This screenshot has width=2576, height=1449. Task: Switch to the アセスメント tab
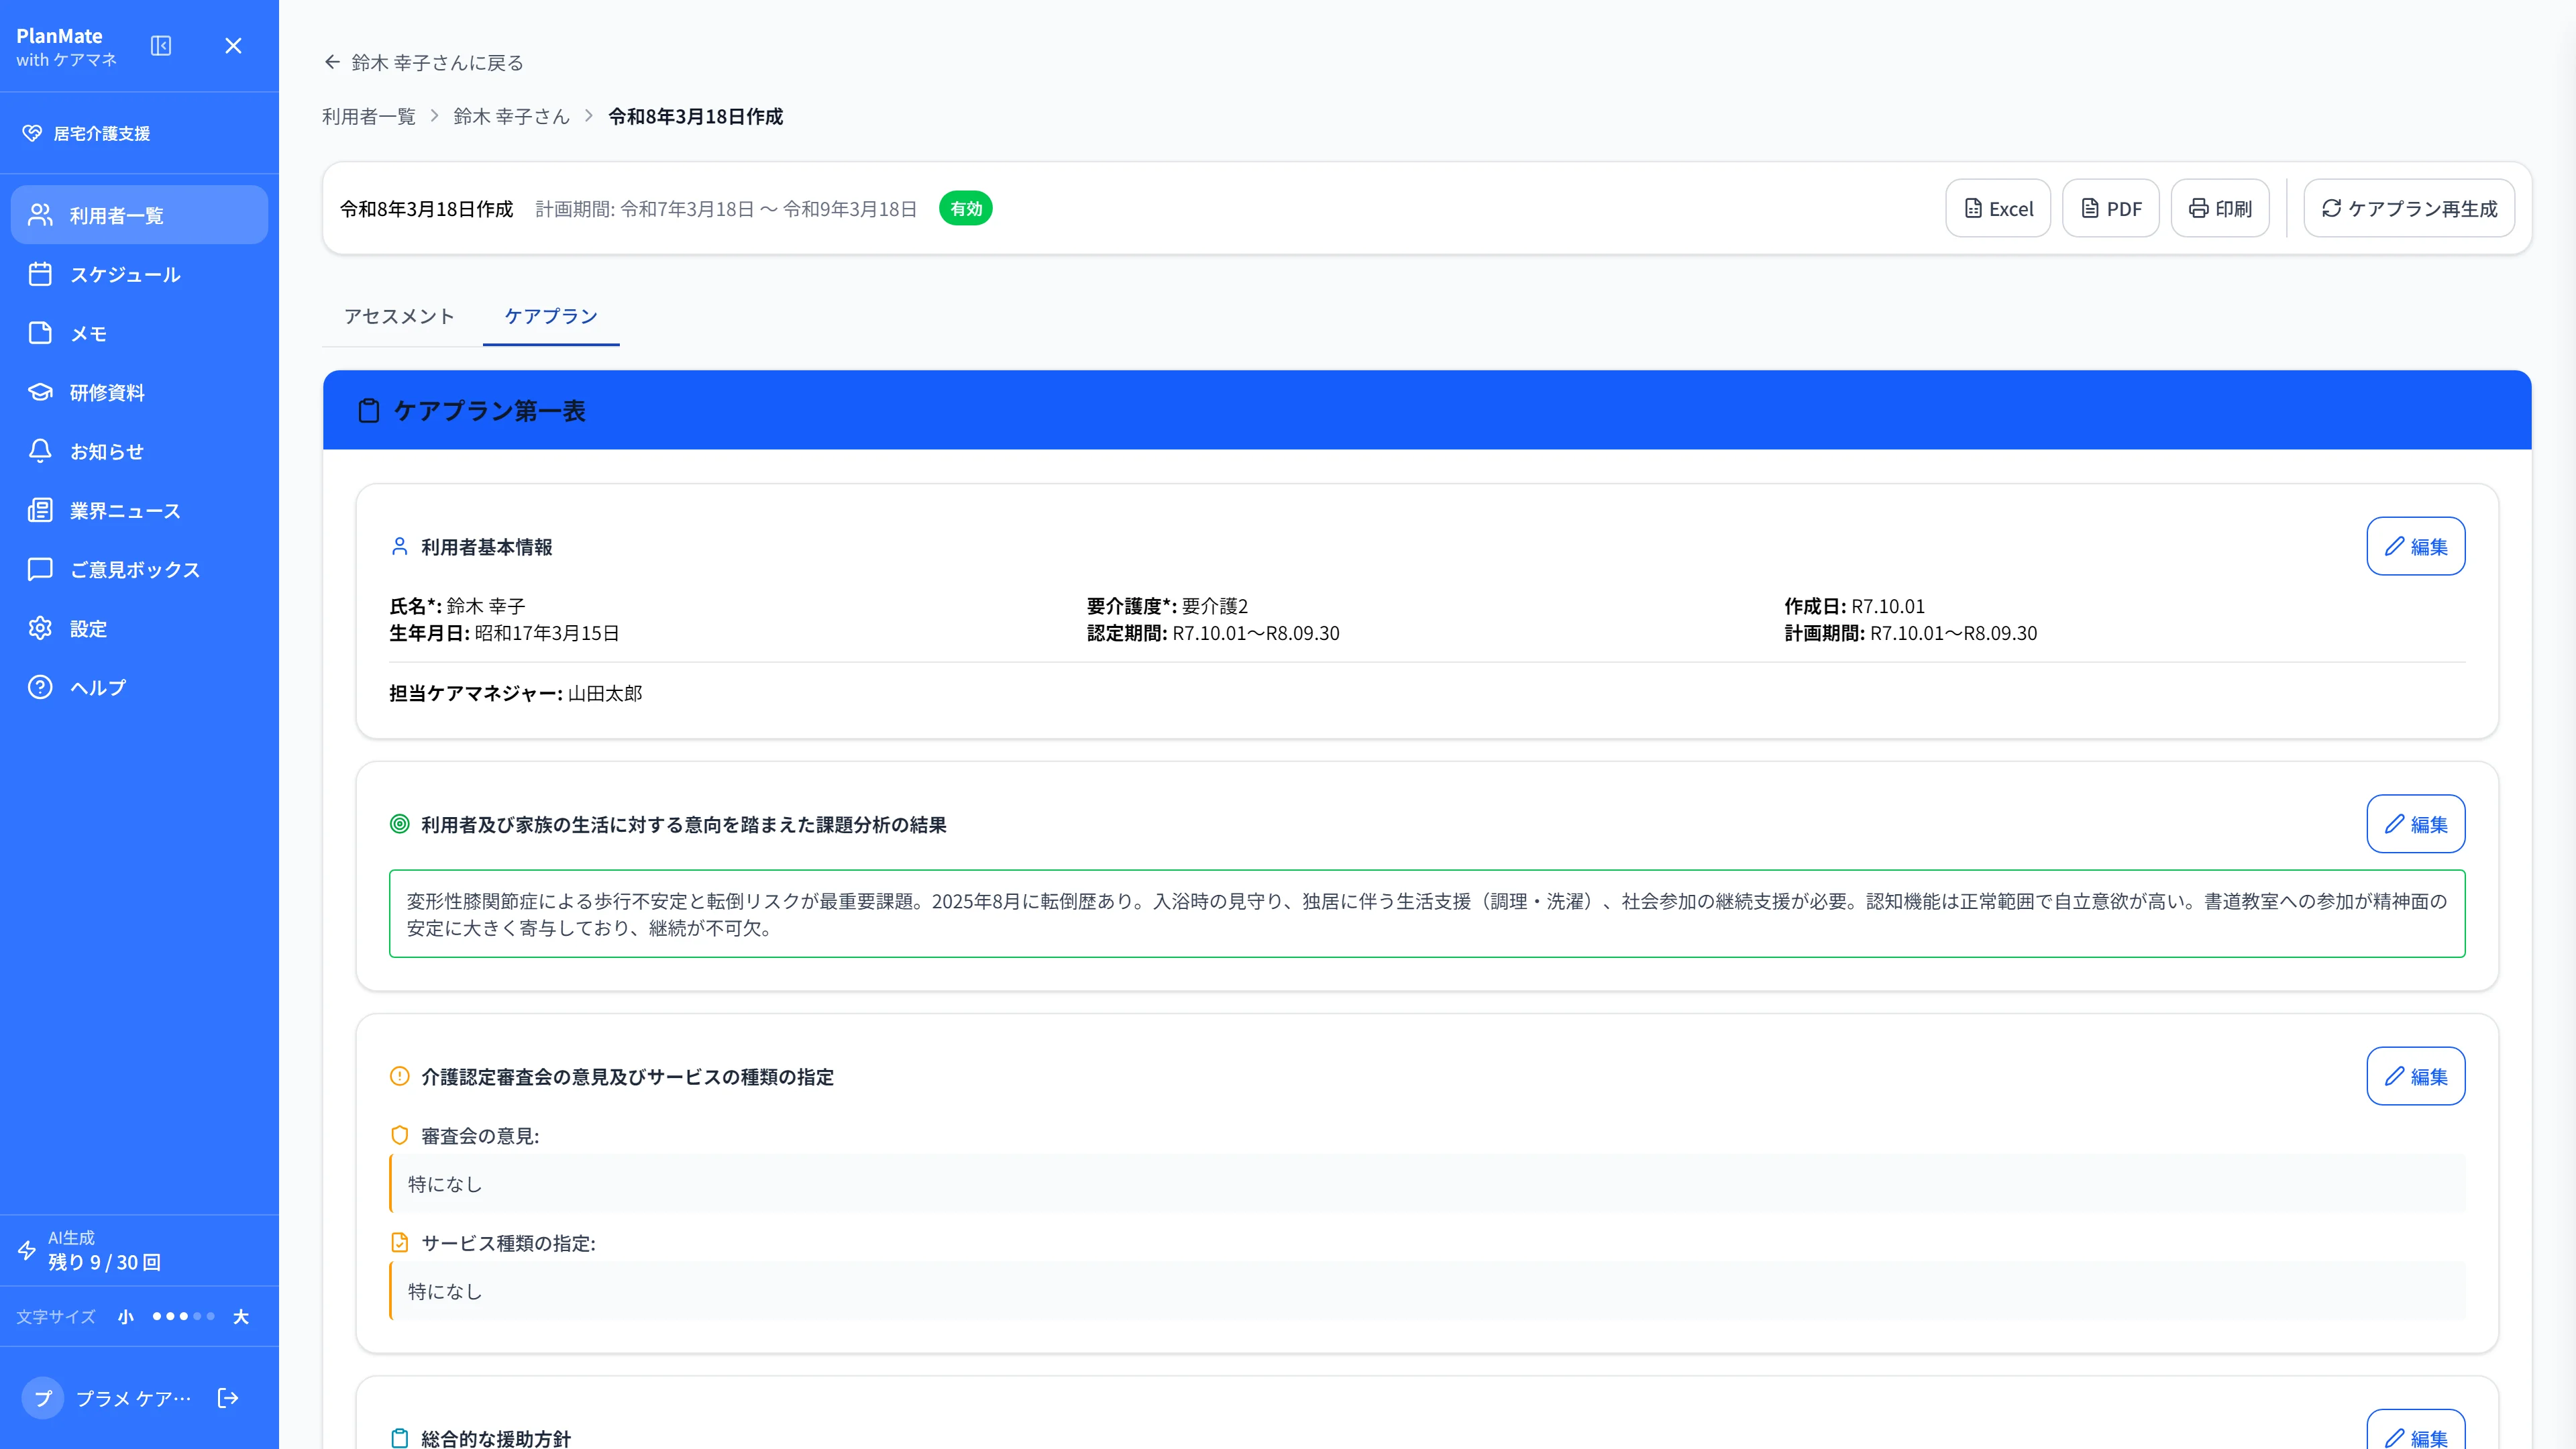(399, 316)
